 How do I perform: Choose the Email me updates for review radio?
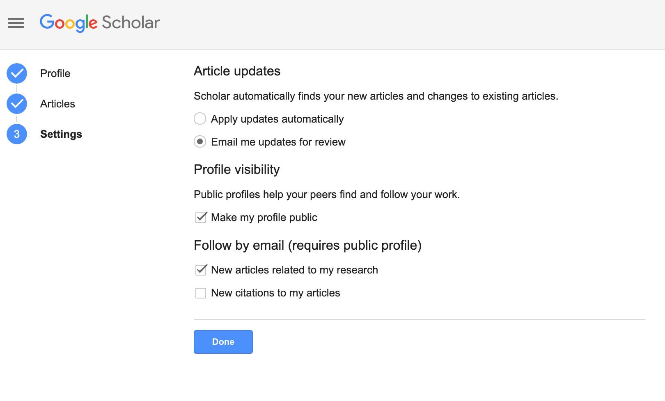tap(200, 142)
